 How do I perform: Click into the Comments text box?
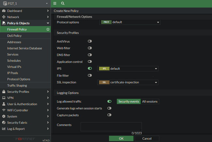111,127
